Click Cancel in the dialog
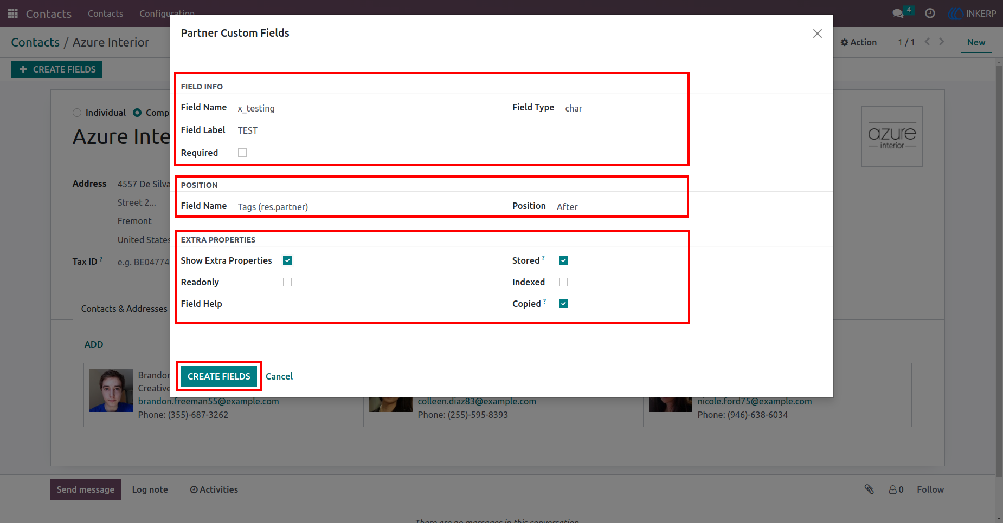 [x=279, y=376]
